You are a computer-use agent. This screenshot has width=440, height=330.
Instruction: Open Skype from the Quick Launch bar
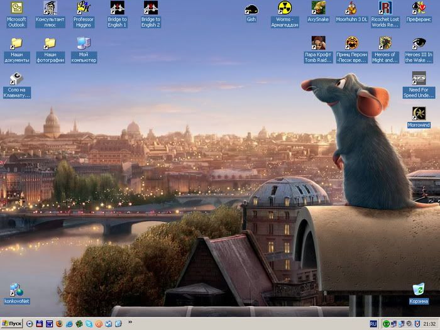[x=89, y=324]
